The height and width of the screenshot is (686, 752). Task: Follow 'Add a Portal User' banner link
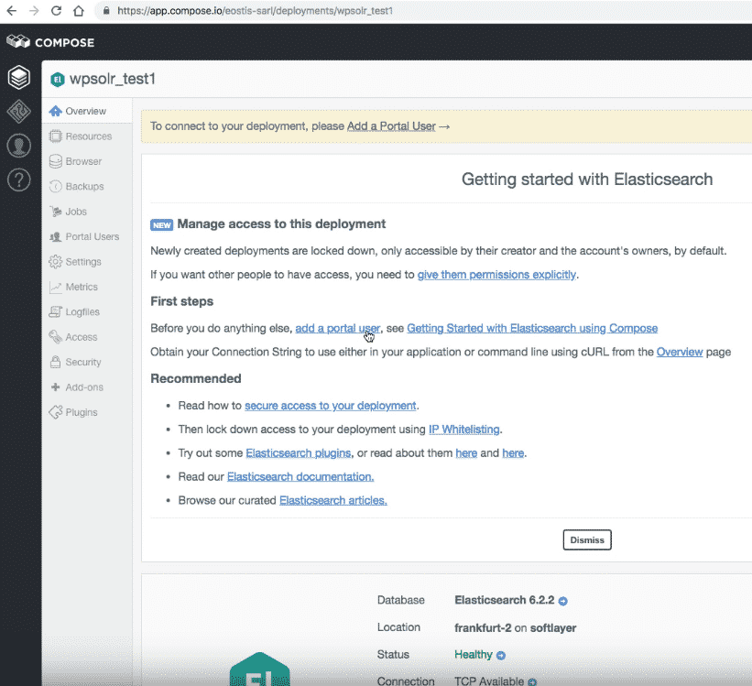click(391, 126)
